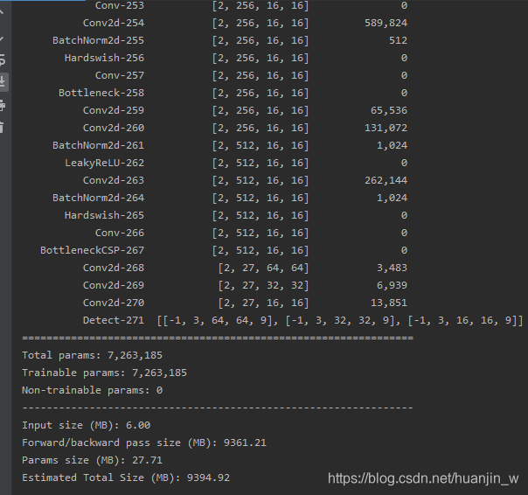Click the Print console output icon
Viewport: 528px width, 495px height.
pos(2,106)
